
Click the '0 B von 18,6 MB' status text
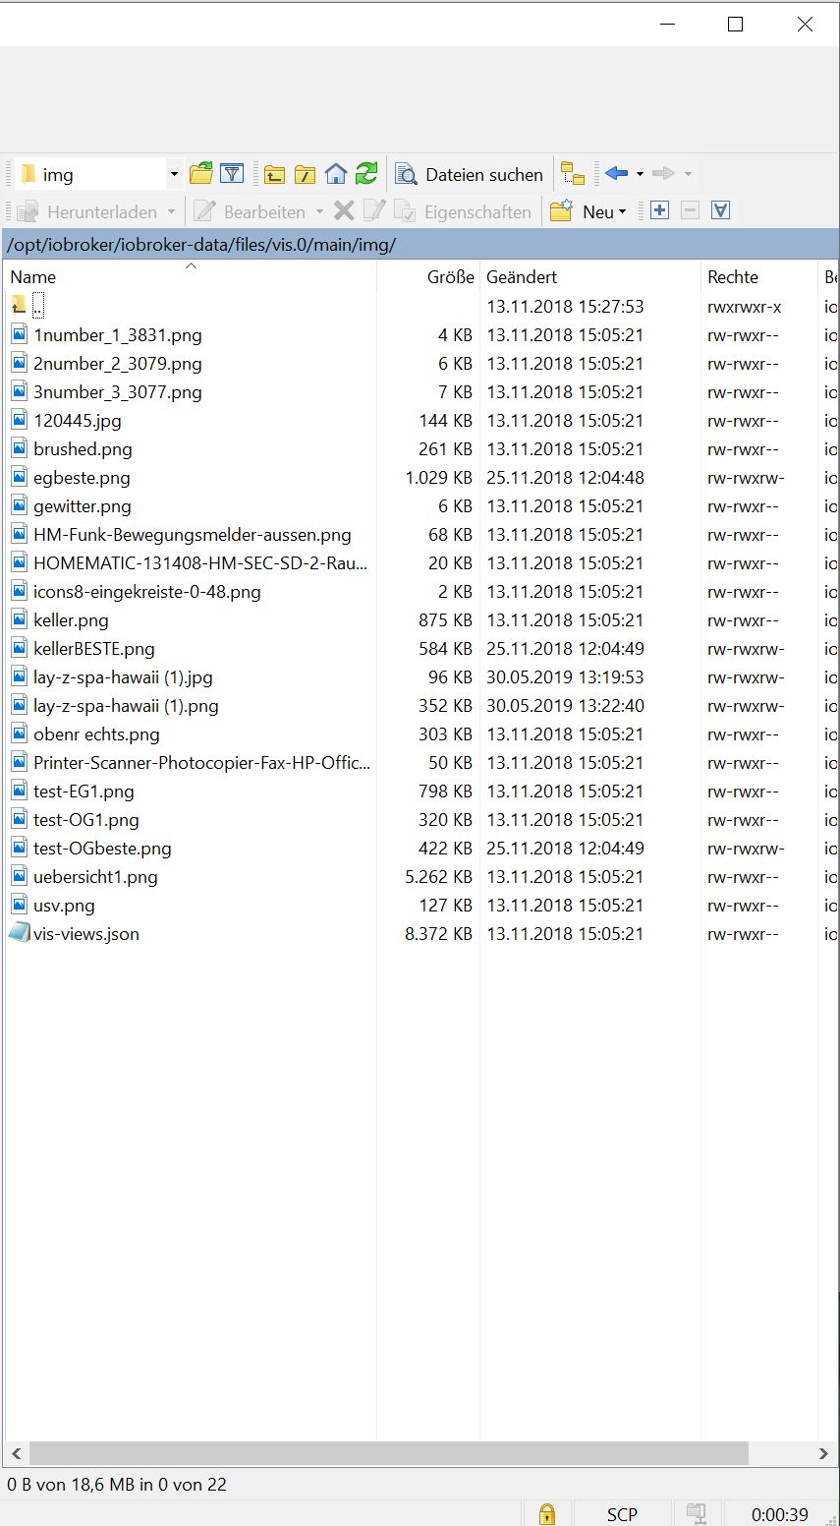coord(117,1485)
